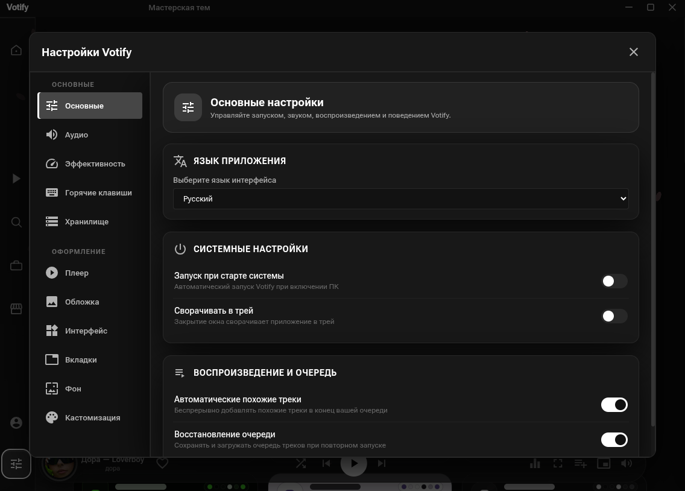This screenshot has width=685, height=491.
Task: Click the keyboard icon beside Горячие клавиши
Action: pos(51,192)
